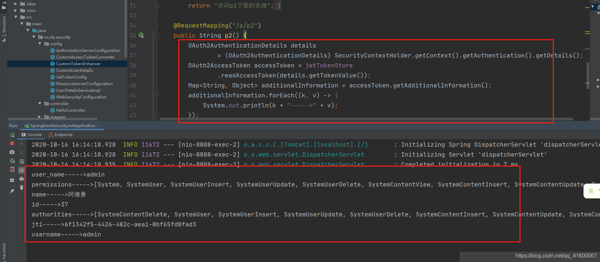This screenshot has width=600, height=262.
Task: Print the console output
Action: pos(22,179)
